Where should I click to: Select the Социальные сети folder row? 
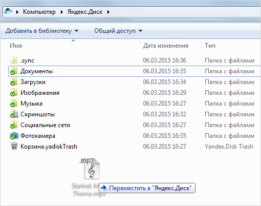click(x=135, y=125)
